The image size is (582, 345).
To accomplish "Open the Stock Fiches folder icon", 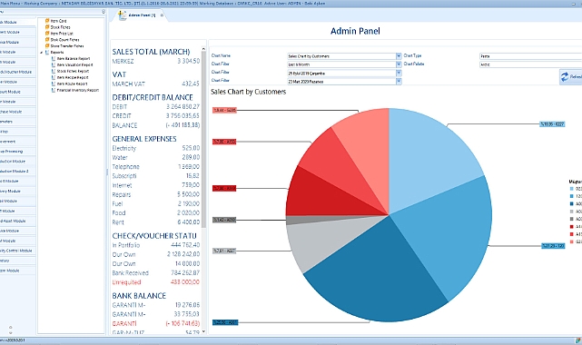I will 47,27.
